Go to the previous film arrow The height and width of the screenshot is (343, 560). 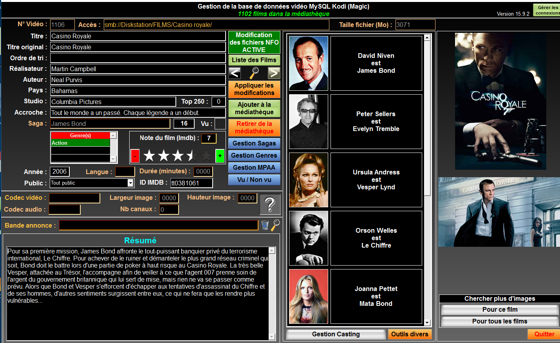235,73
